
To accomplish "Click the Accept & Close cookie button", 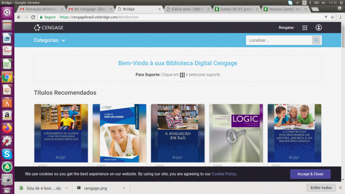I will click(310, 174).
